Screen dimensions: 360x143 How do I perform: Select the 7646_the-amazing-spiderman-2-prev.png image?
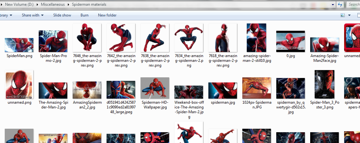point(87,38)
